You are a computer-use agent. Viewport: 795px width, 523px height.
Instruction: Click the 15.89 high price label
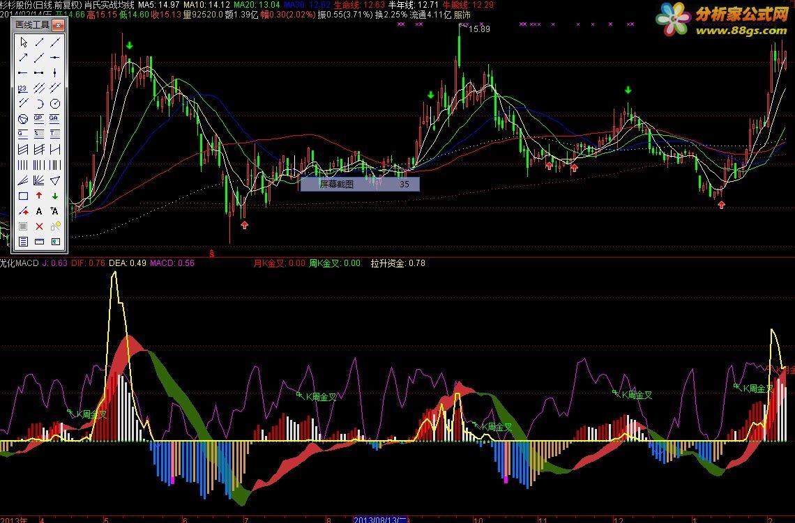click(x=479, y=29)
